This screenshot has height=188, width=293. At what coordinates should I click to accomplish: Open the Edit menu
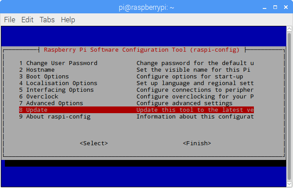coord(27,20)
